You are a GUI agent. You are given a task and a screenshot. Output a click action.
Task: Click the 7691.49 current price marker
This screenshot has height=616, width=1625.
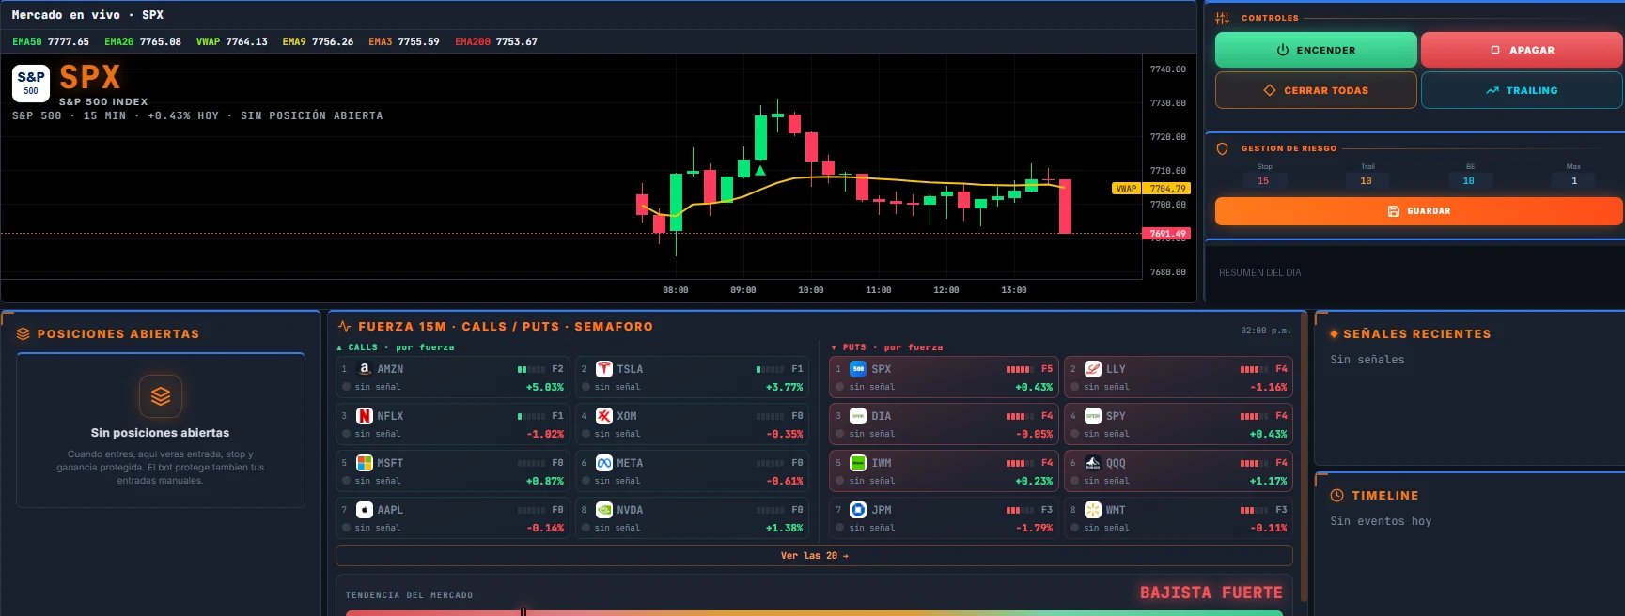coord(1167,234)
